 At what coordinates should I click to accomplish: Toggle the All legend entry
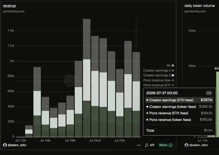click(170, 65)
